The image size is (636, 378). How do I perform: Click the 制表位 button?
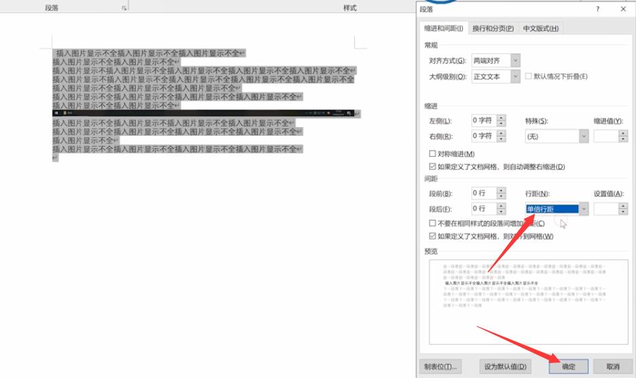point(440,367)
